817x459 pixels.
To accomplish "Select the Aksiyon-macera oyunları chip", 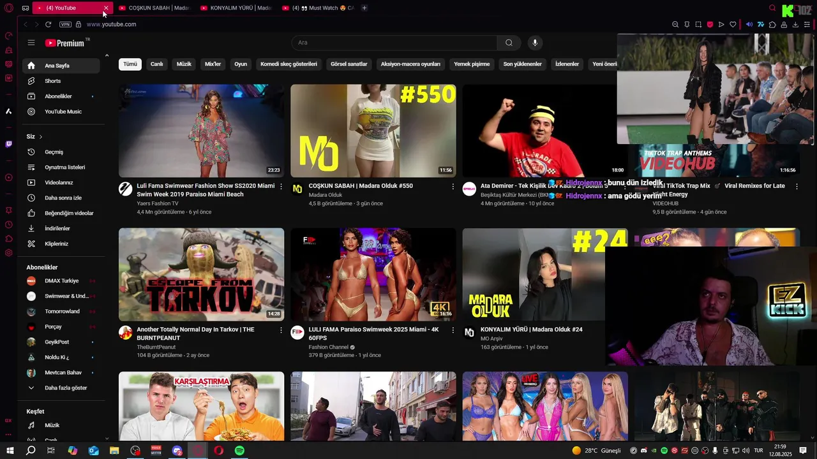I will coord(410,64).
